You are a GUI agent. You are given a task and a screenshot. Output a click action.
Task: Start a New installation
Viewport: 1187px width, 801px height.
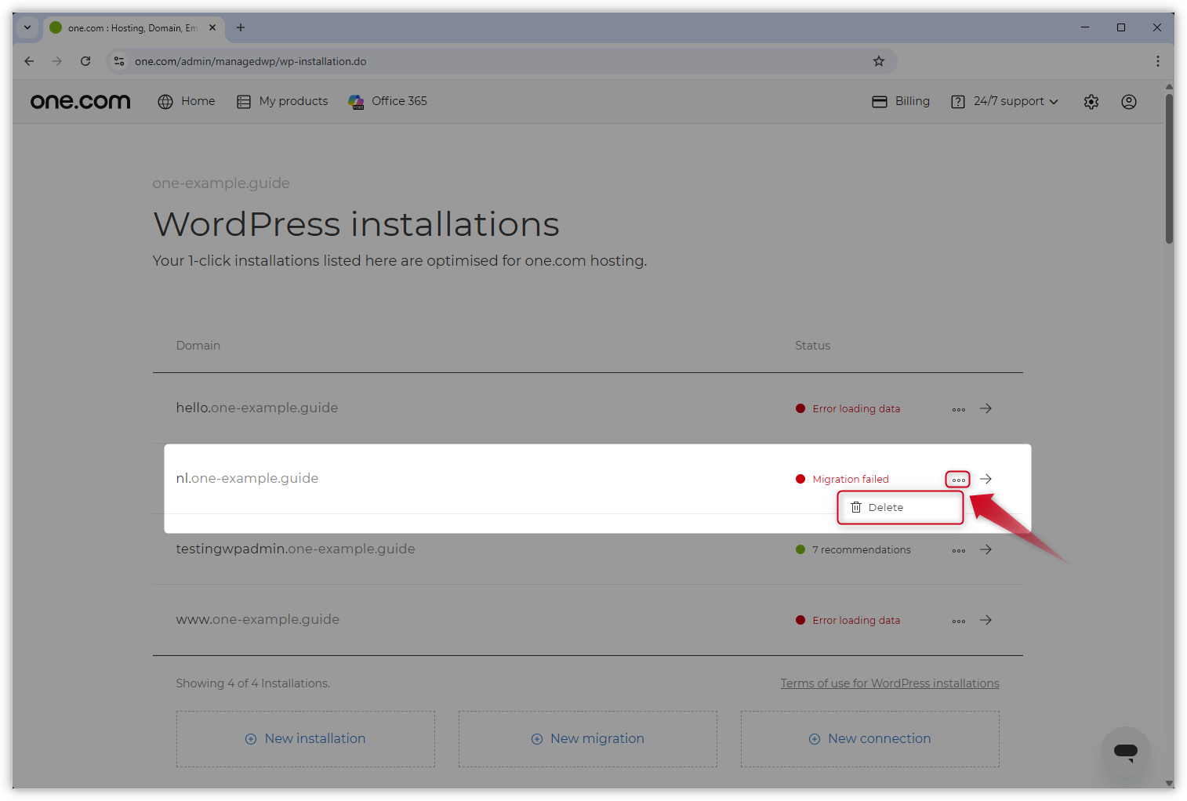[x=306, y=739]
